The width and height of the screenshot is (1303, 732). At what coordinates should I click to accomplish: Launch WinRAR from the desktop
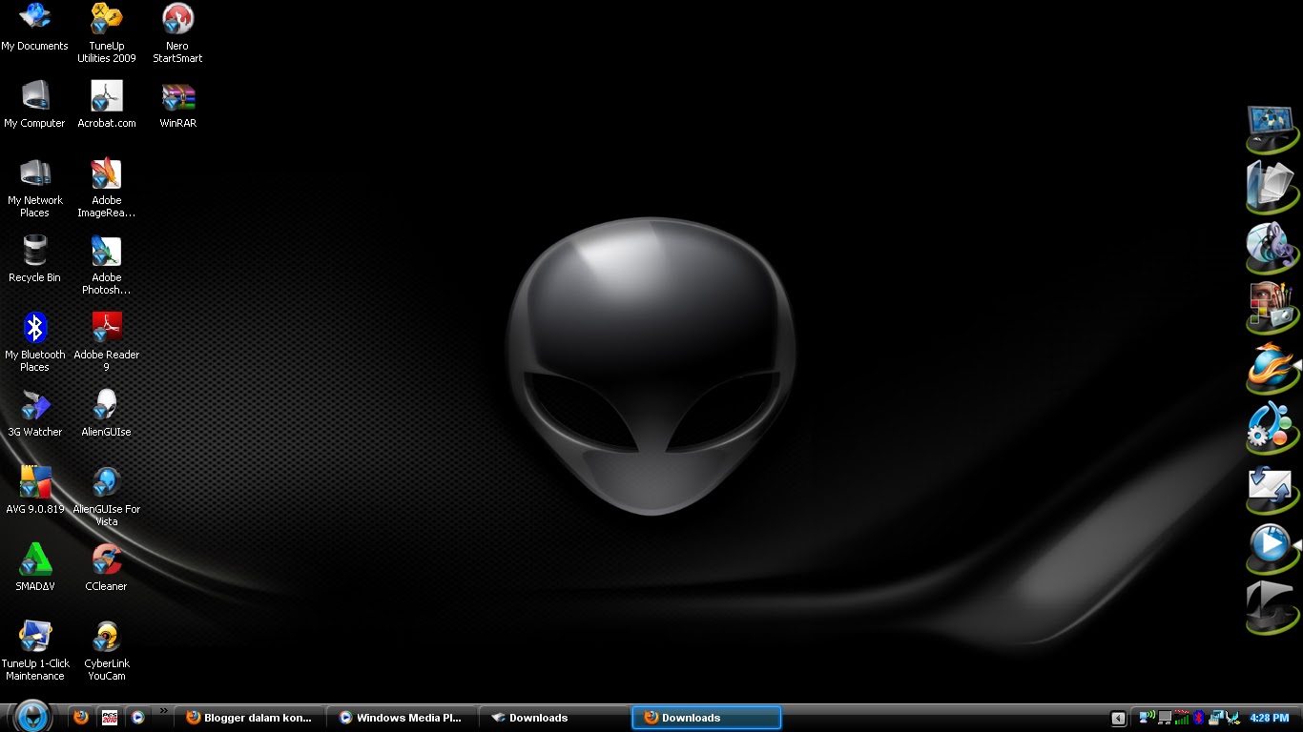coord(177,95)
